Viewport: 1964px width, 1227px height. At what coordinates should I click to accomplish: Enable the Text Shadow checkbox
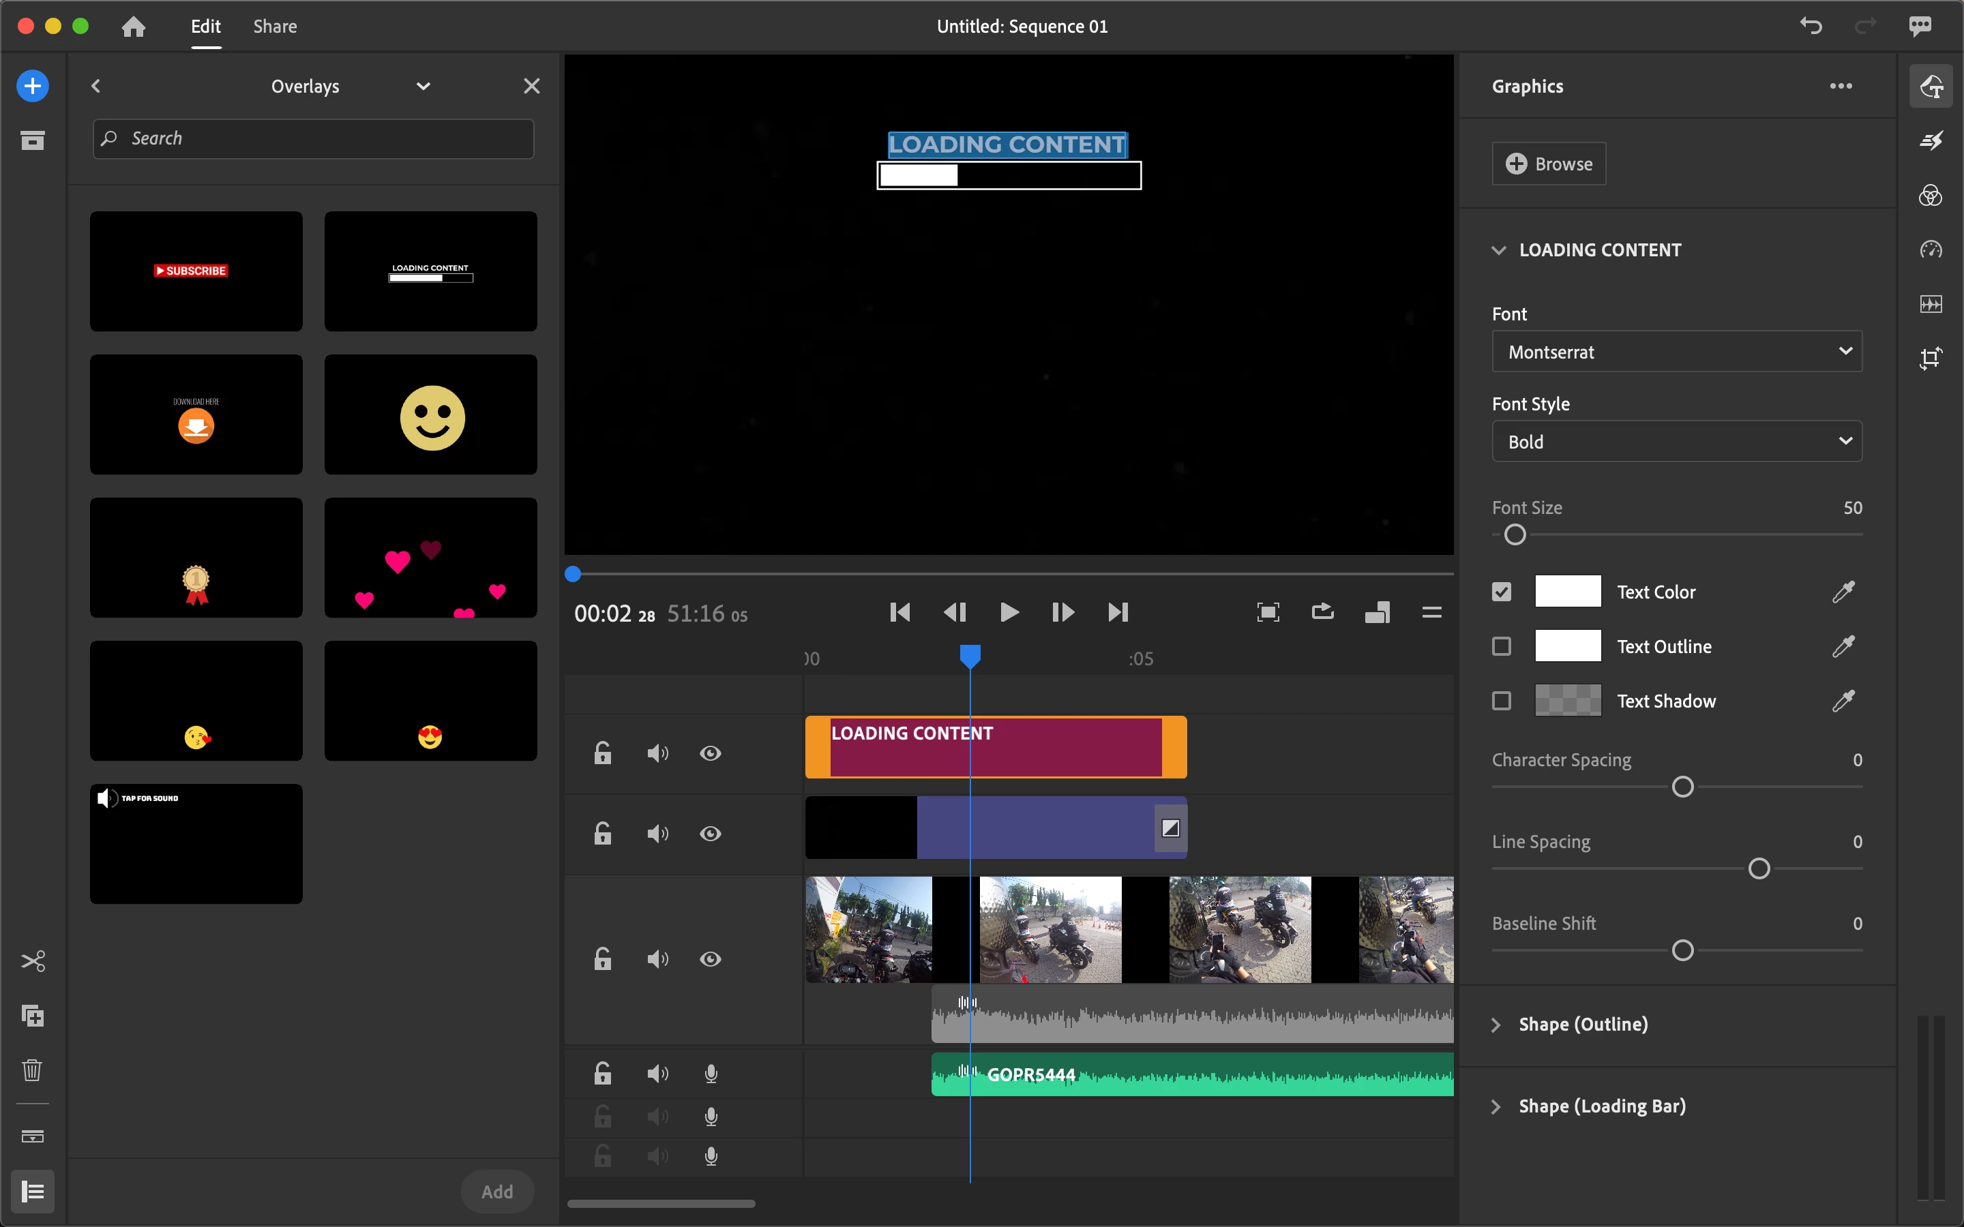click(1502, 700)
